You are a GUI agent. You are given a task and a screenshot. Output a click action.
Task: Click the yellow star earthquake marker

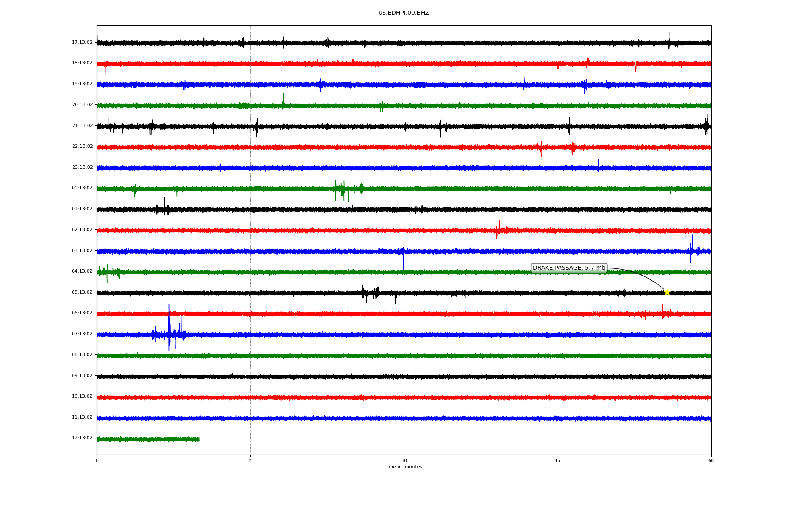tap(667, 292)
